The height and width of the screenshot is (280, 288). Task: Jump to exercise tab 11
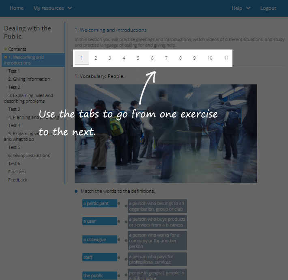tap(226, 58)
